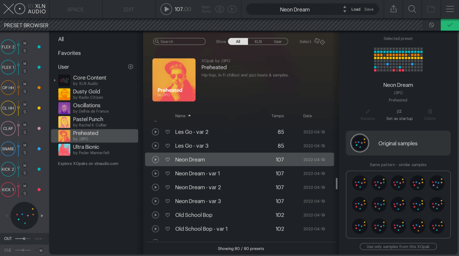Open Explore XOpaks on xlnaudio.com link

pyautogui.click(x=88, y=163)
